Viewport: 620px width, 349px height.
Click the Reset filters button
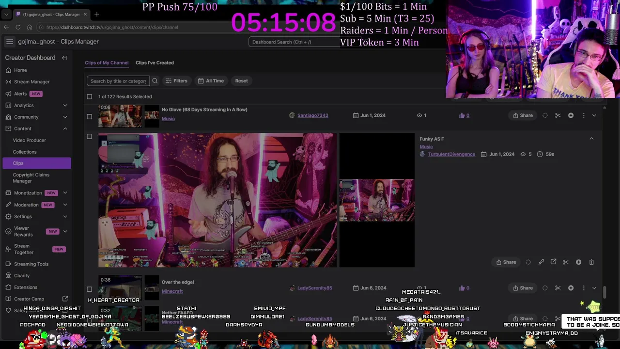click(x=241, y=81)
